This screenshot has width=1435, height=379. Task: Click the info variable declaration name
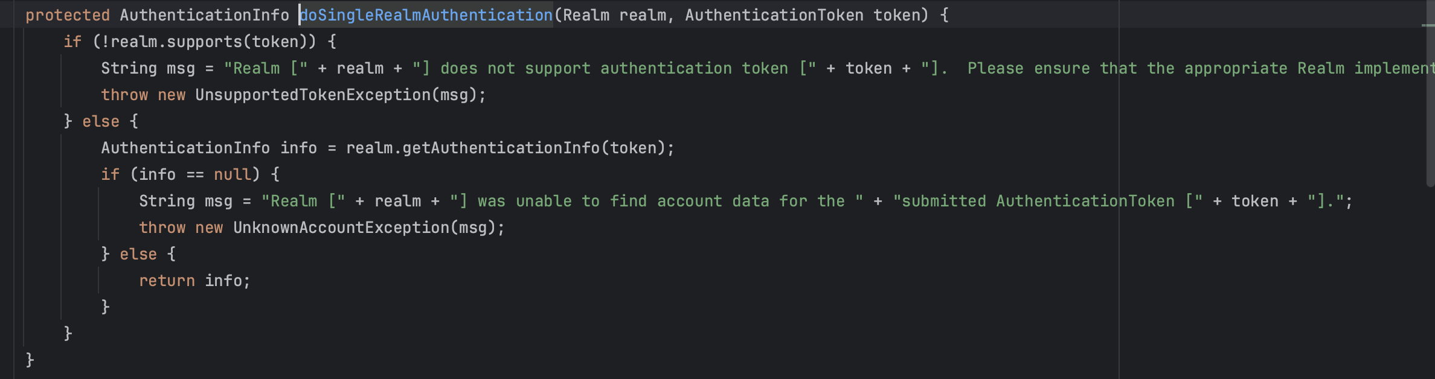tap(298, 148)
